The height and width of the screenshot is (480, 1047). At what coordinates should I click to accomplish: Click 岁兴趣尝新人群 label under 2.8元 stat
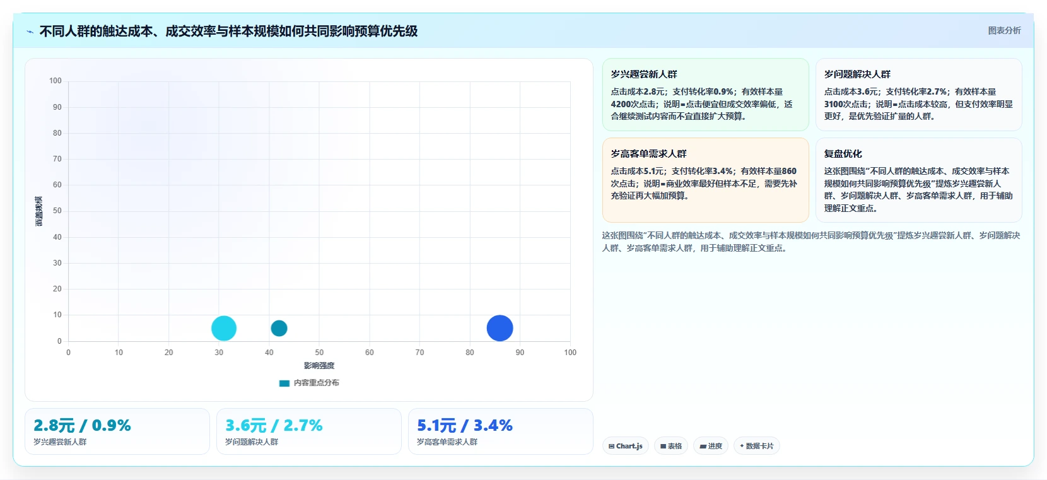pos(60,442)
